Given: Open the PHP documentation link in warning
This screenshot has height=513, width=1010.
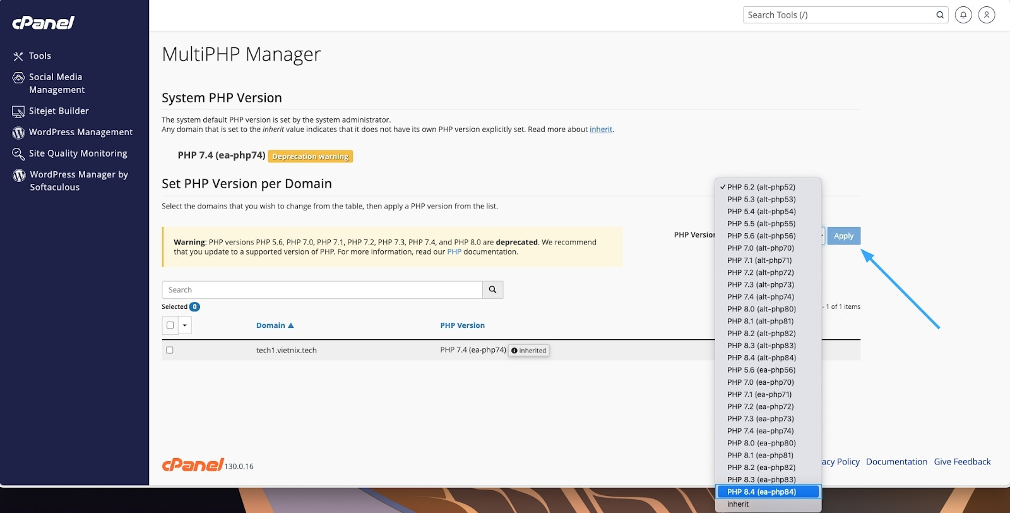Looking at the screenshot, I should pyautogui.click(x=454, y=252).
